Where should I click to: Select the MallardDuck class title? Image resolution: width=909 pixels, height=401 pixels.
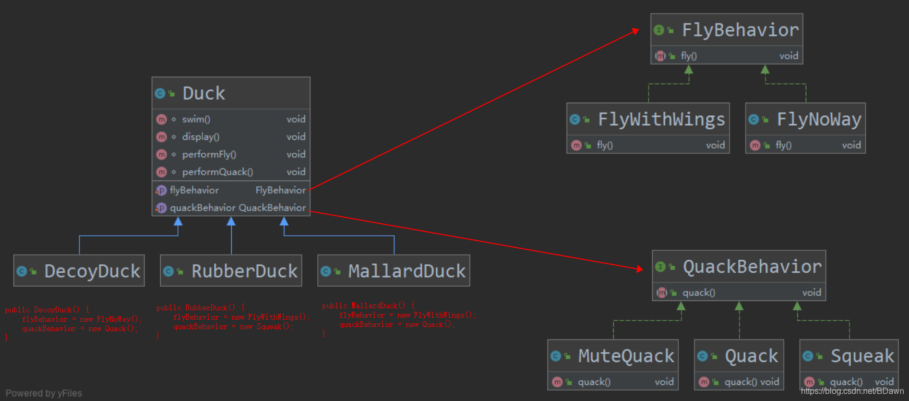pos(407,271)
